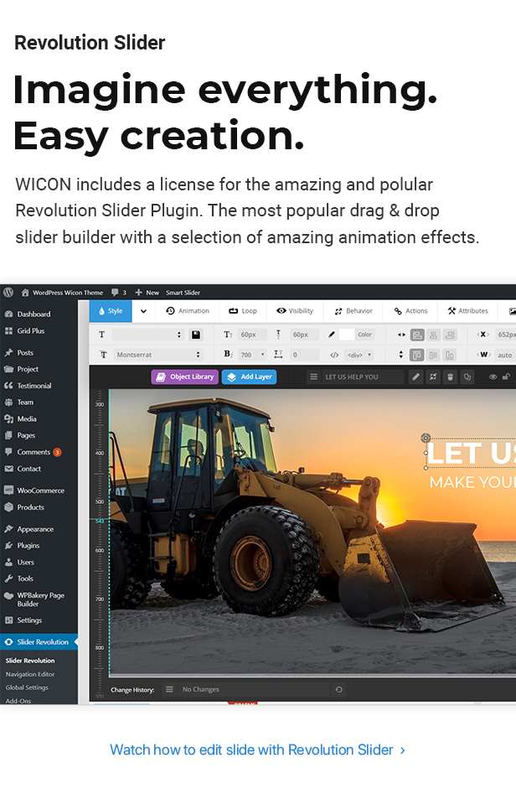Open the Object Library
The height and width of the screenshot is (795, 516).
click(x=185, y=377)
